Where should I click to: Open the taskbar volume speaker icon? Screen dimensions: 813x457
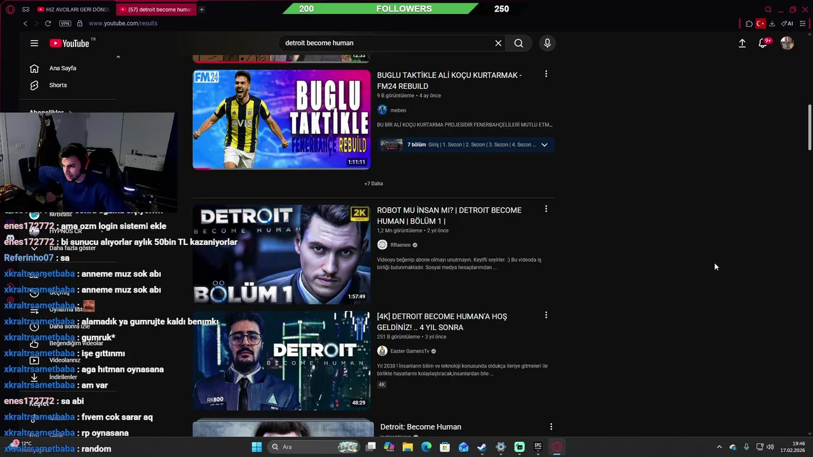(x=770, y=447)
